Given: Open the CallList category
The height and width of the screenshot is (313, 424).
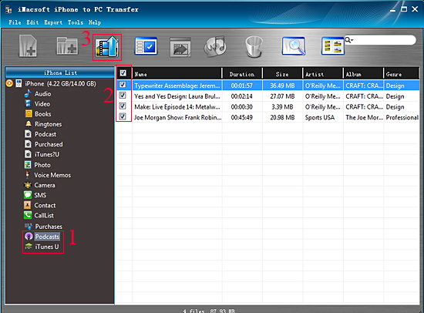Looking at the screenshot, I should point(44,216).
